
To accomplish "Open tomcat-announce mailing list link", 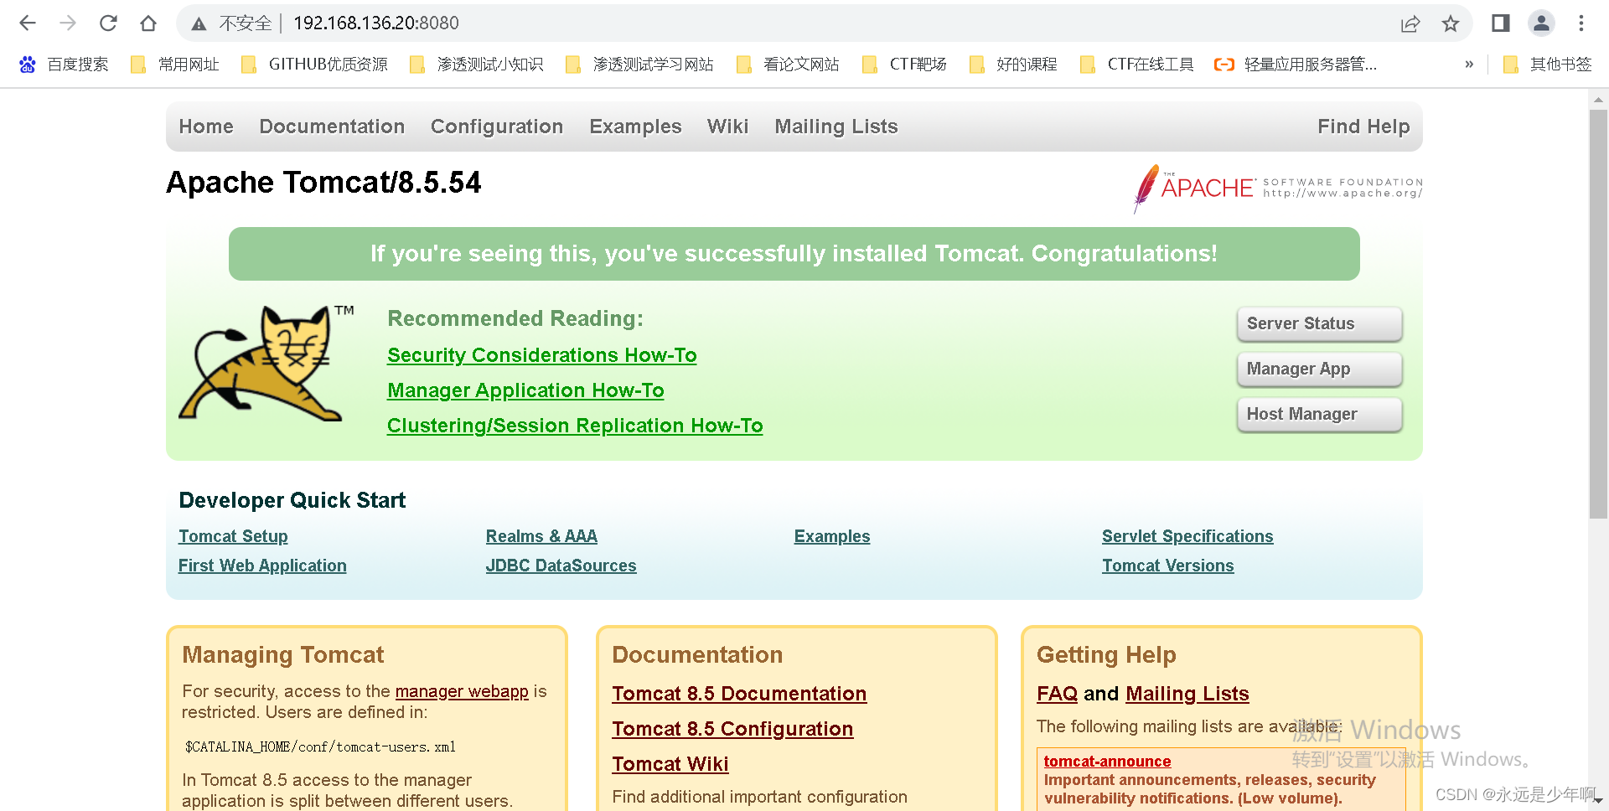I will point(1107,762).
